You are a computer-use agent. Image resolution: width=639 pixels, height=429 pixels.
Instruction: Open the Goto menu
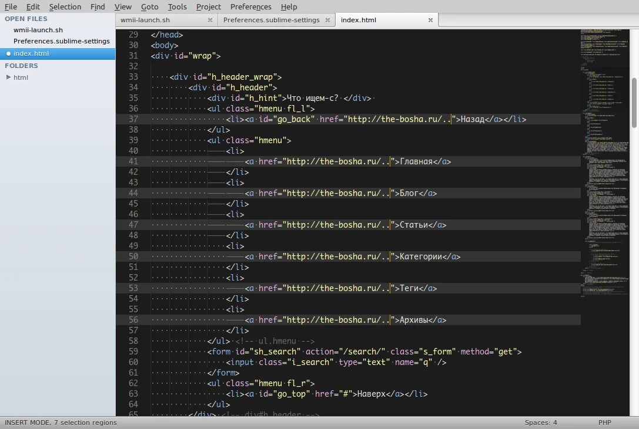coord(149,6)
